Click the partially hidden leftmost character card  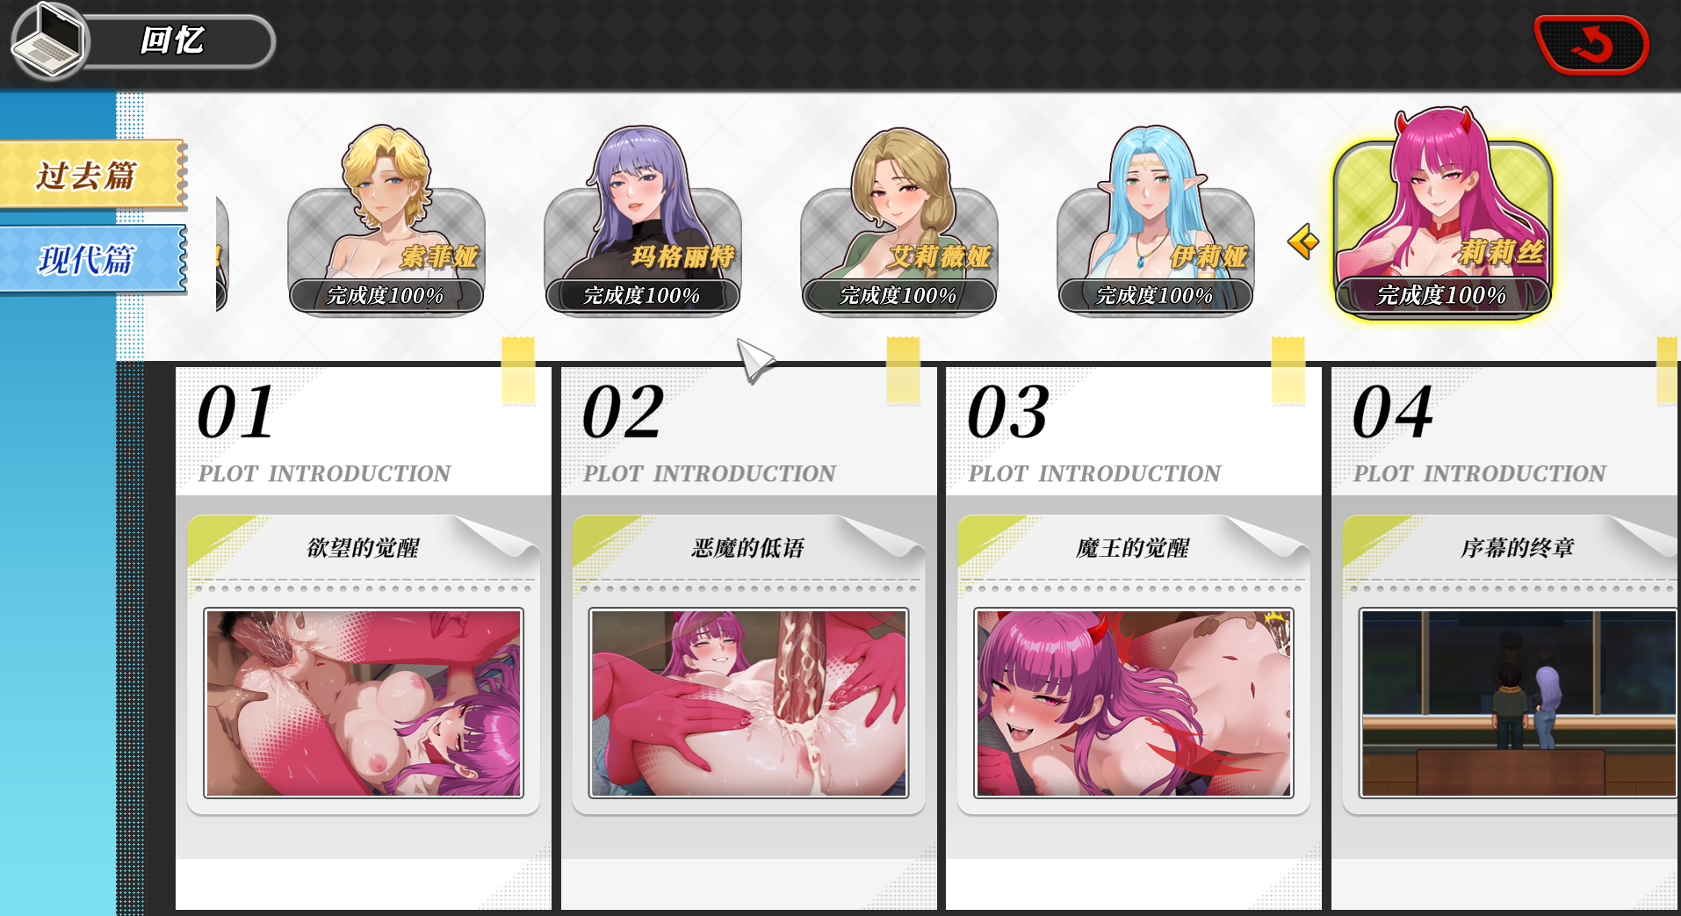tap(222, 253)
